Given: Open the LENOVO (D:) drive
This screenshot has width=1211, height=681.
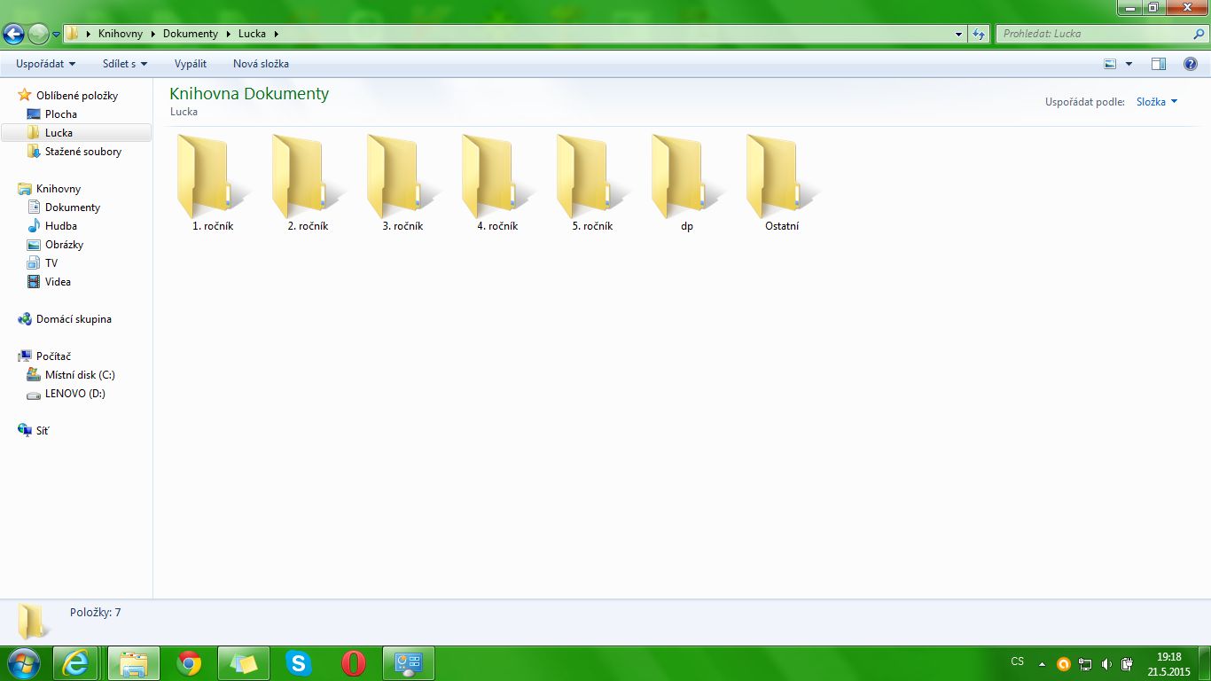Looking at the screenshot, I should 75,393.
